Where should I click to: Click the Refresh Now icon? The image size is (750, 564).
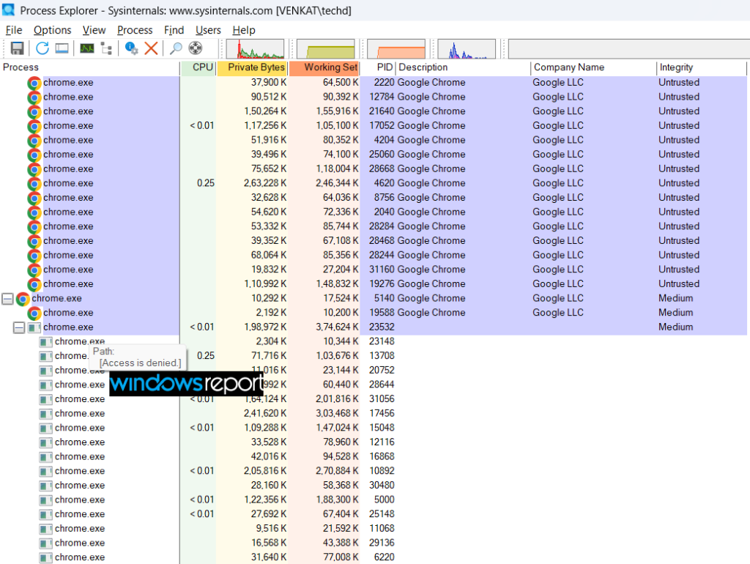click(x=42, y=48)
